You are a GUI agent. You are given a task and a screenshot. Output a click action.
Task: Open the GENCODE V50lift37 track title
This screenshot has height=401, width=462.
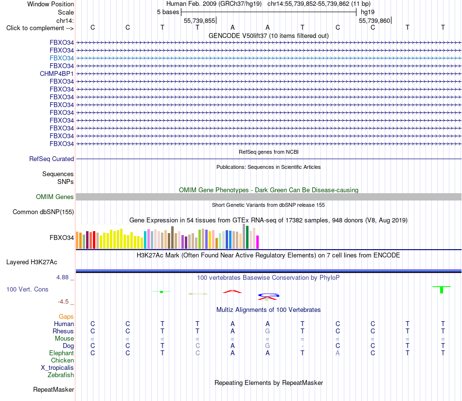(x=268, y=36)
